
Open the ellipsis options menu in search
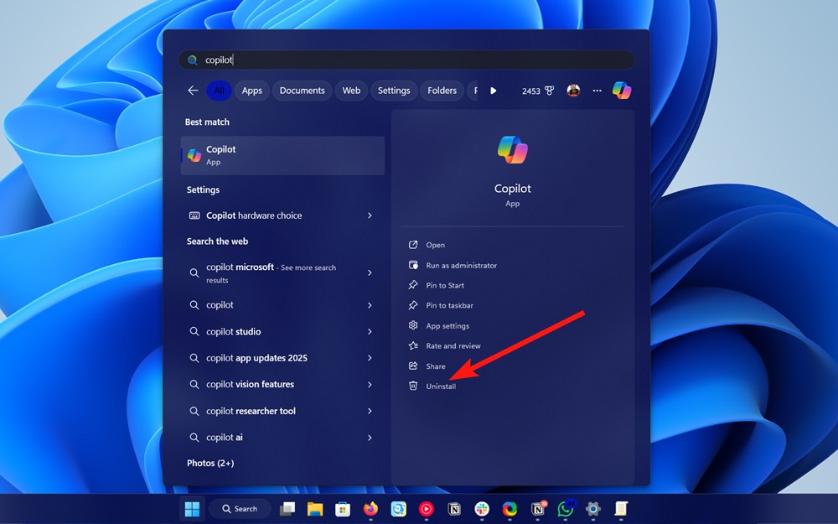(x=597, y=90)
